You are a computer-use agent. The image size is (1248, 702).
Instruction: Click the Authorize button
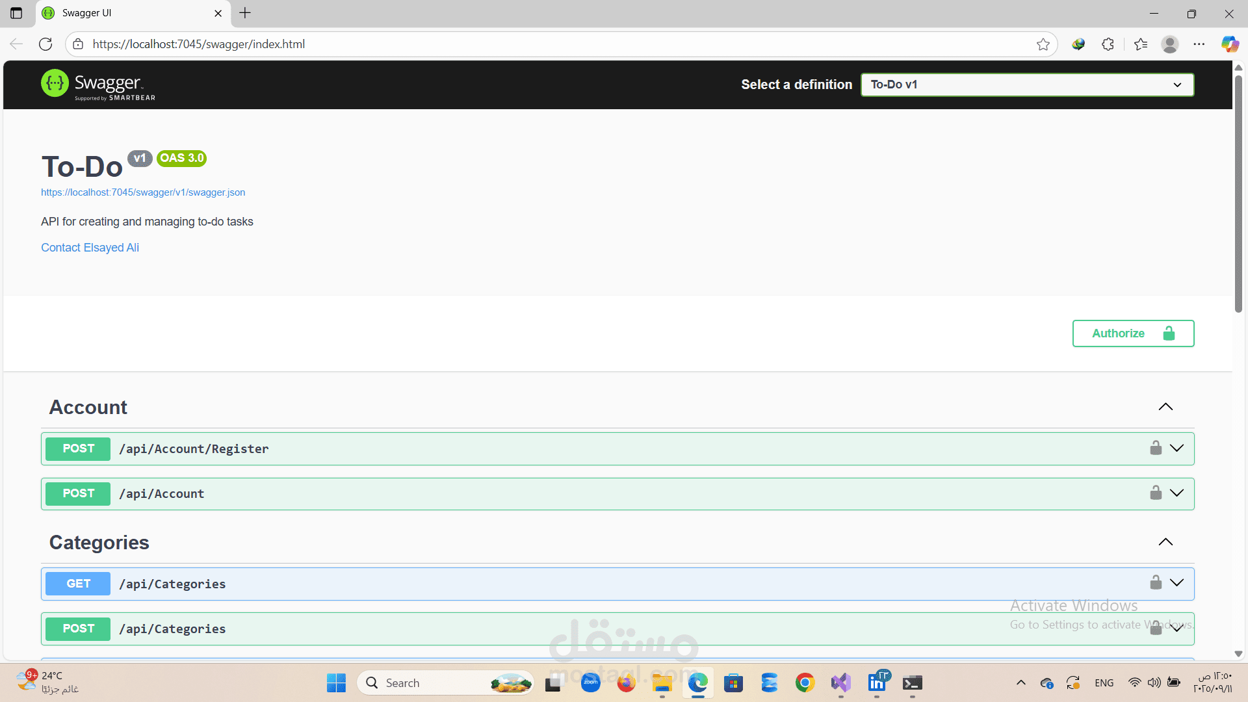[x=1133, y=333]
